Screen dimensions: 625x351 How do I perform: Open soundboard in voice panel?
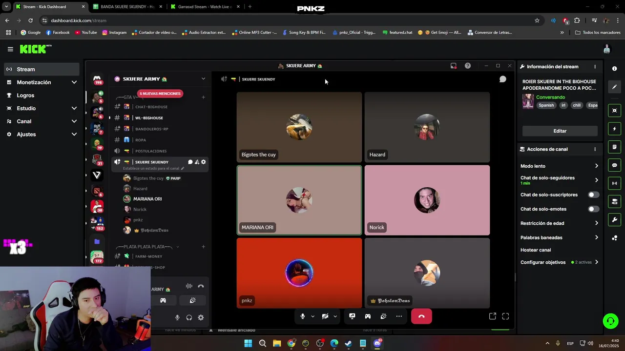[193, 300]
